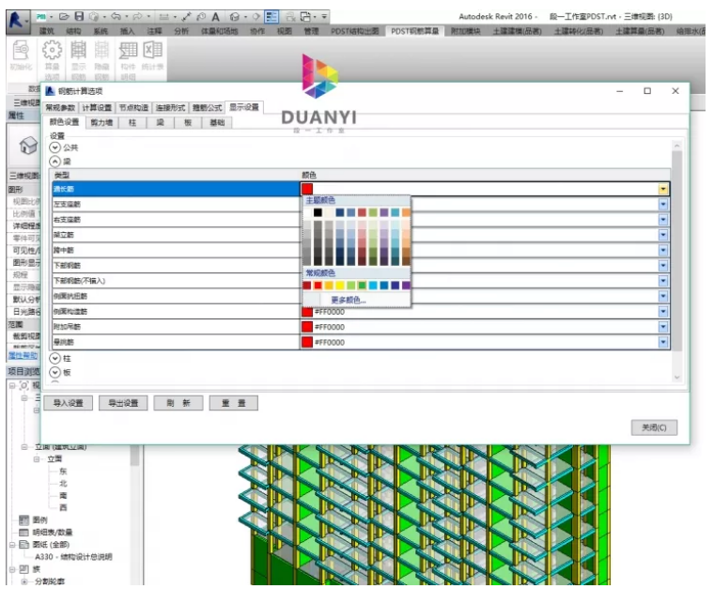Open the 基础 sub-tab
The width and height of the screenshot is (714, 589).
(217, 122)
